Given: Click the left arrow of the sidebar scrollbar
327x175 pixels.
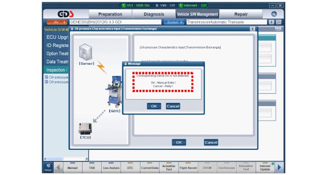Looking at the screenshot, I should tap(45, 159).
